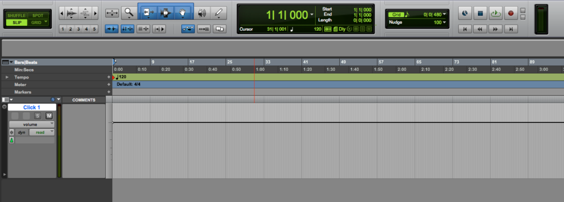Viewport: 564px width, 202px height.
Task: Toggle Slip edit mode
Action: [x=16, y=23]
